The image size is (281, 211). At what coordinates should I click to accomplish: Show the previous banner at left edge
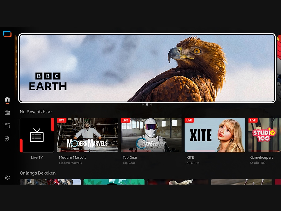[16, 68]
